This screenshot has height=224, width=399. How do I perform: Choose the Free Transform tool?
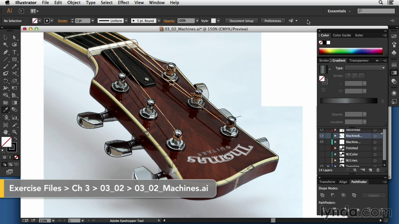click(14, 88)
